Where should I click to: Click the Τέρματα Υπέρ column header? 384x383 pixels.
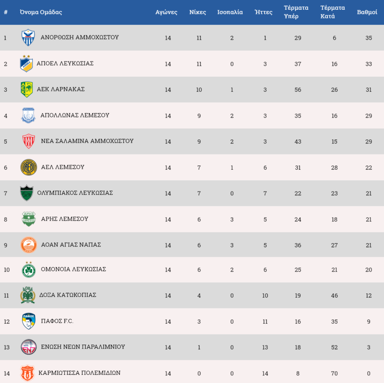click(x=296, y=12)
